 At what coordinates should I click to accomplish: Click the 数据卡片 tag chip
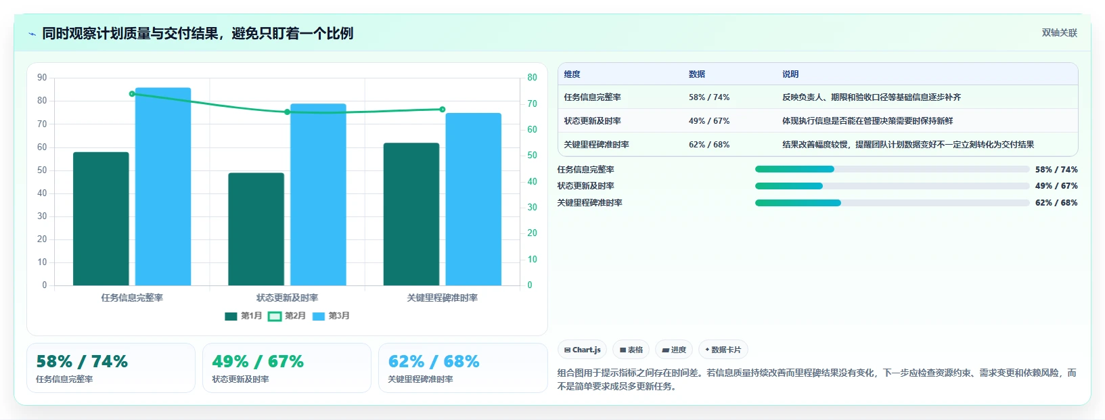click(x=723, y=350)
